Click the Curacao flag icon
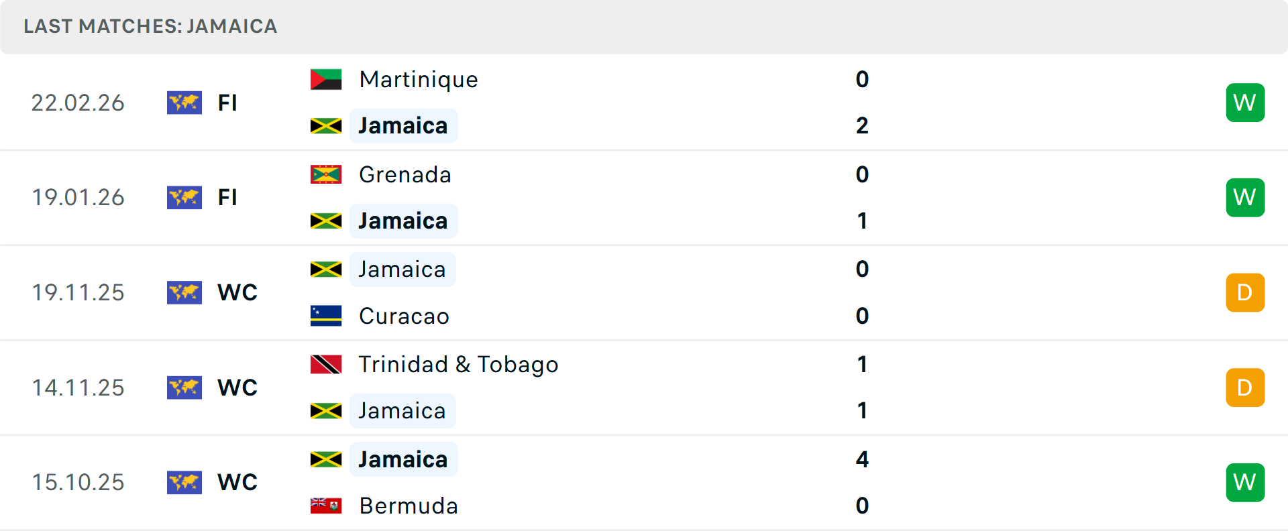The width and height of the screenshot is (1288, 531). 326,316
